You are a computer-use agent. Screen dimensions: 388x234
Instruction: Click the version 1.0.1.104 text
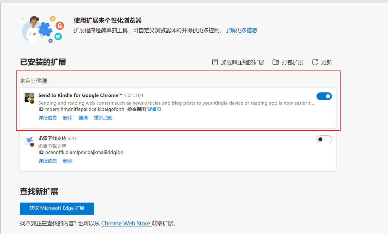(x=134, y=95)
